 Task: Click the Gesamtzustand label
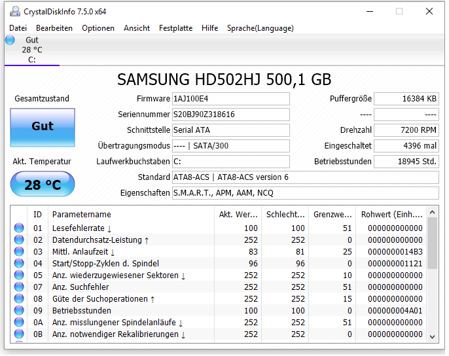coord(42,99)
